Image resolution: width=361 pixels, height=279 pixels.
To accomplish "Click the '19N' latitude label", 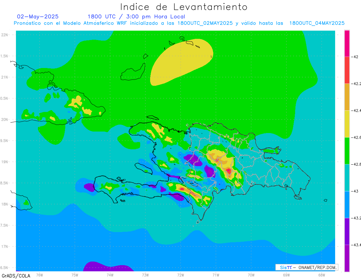I will 5,162.
